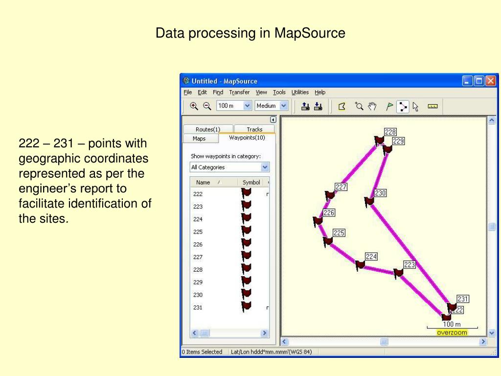Click the waypoint list left scroll arrow
The image size is (501, 376).
pos(195,333)
